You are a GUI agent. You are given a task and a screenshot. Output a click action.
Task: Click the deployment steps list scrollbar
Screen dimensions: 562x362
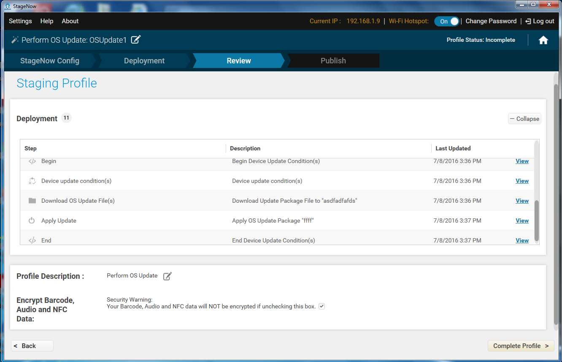tap(537, 220)
